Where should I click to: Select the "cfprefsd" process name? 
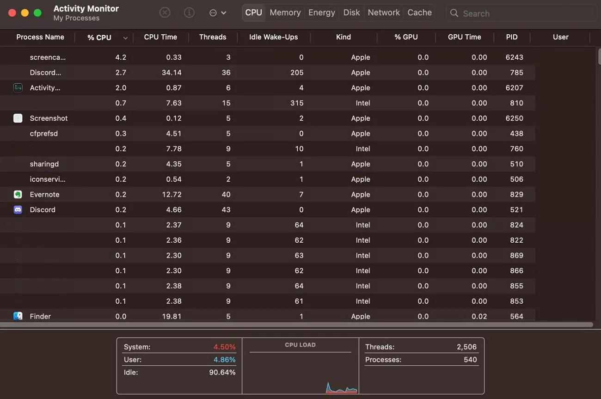43,134
